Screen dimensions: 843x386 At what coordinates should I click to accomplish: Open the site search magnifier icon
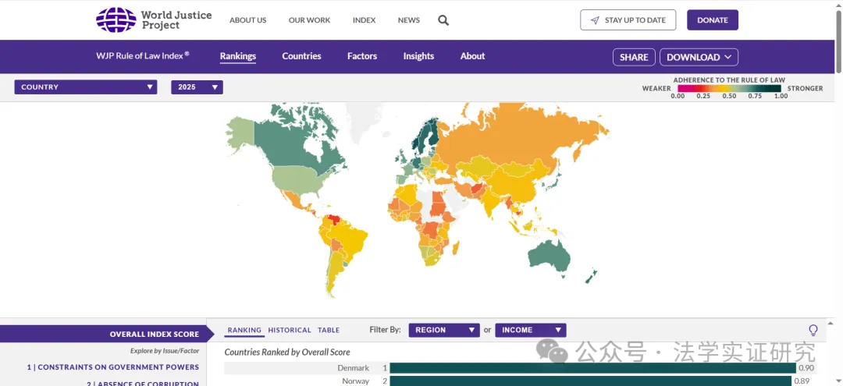(443, 20)
